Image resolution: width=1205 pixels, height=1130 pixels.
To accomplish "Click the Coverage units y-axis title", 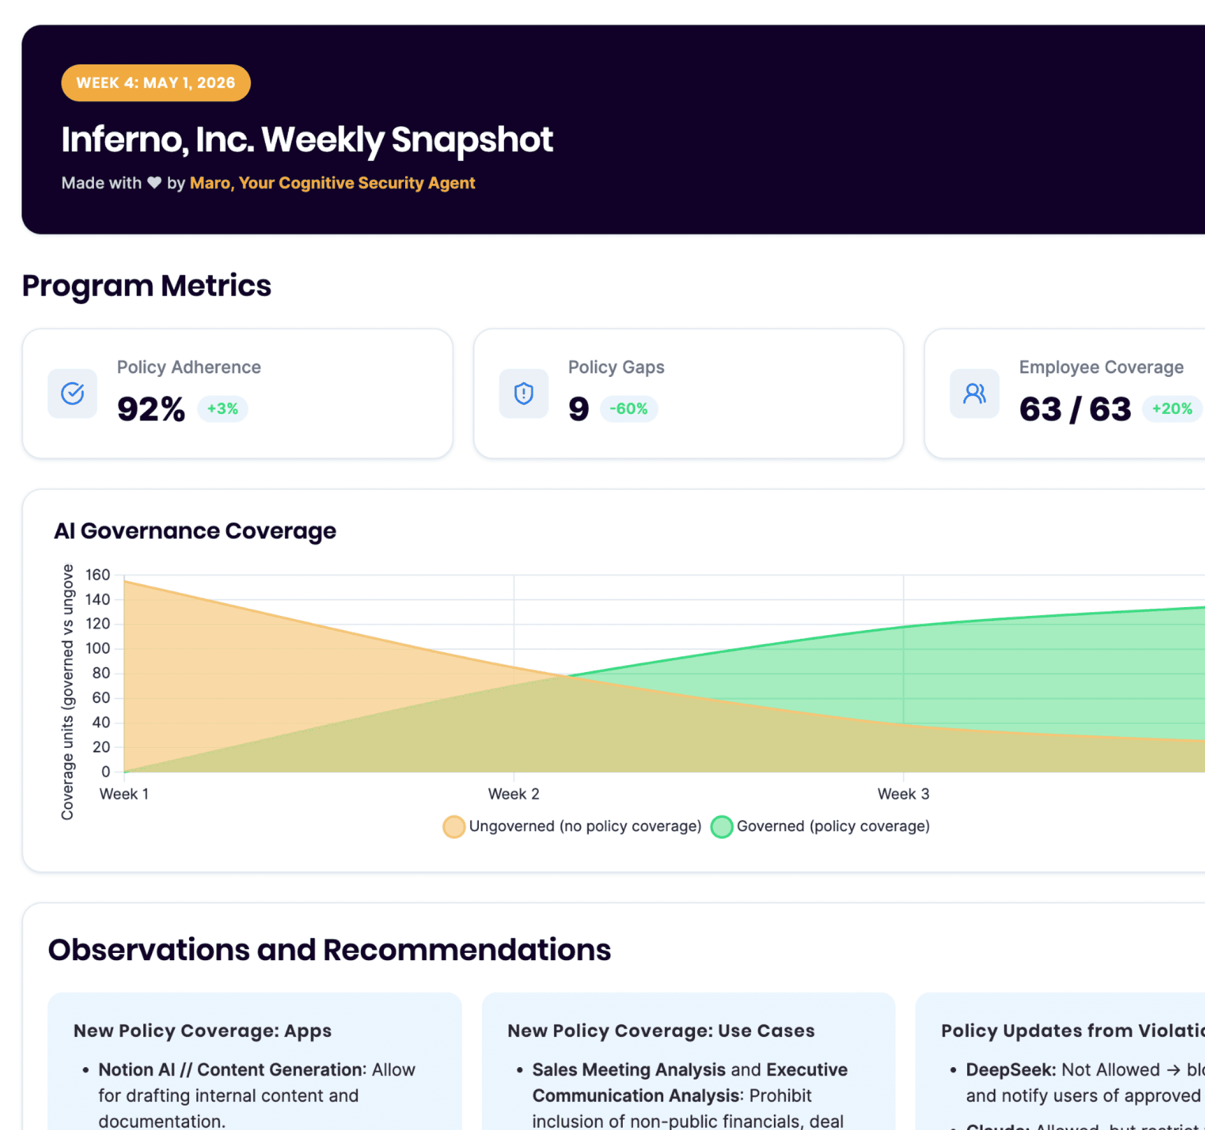I will [x=68, y=692].
